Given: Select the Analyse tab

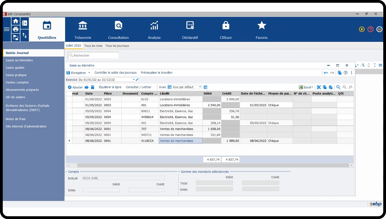Looking at the screenshot, I should pos(154,29).
